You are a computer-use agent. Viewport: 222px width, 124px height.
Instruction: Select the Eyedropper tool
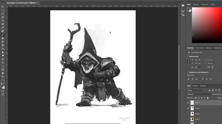tap(3, 28)
